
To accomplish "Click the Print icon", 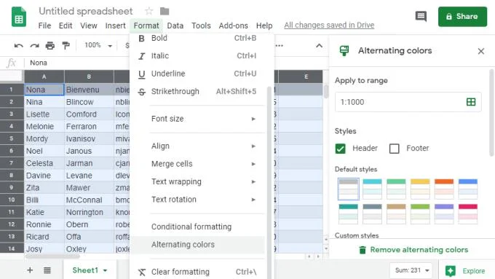I will coord(50,46).
